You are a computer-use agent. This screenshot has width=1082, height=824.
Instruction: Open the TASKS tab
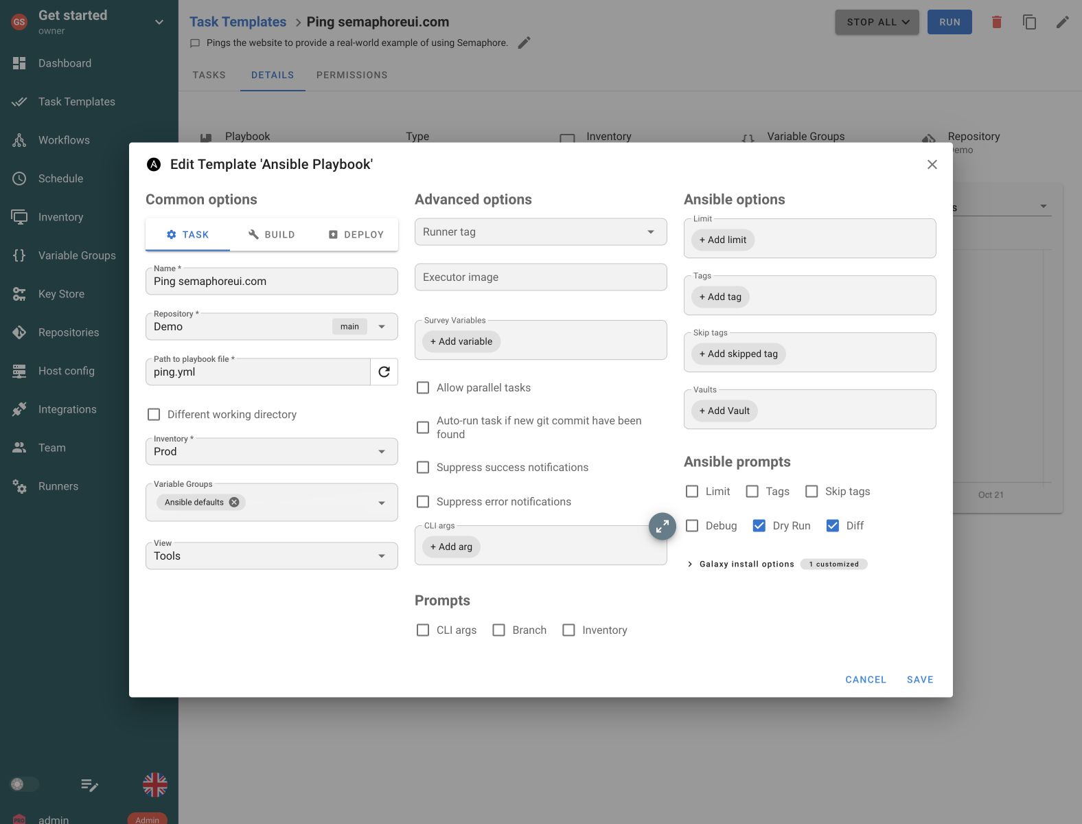pyautogui.click(x=209, y=75)
